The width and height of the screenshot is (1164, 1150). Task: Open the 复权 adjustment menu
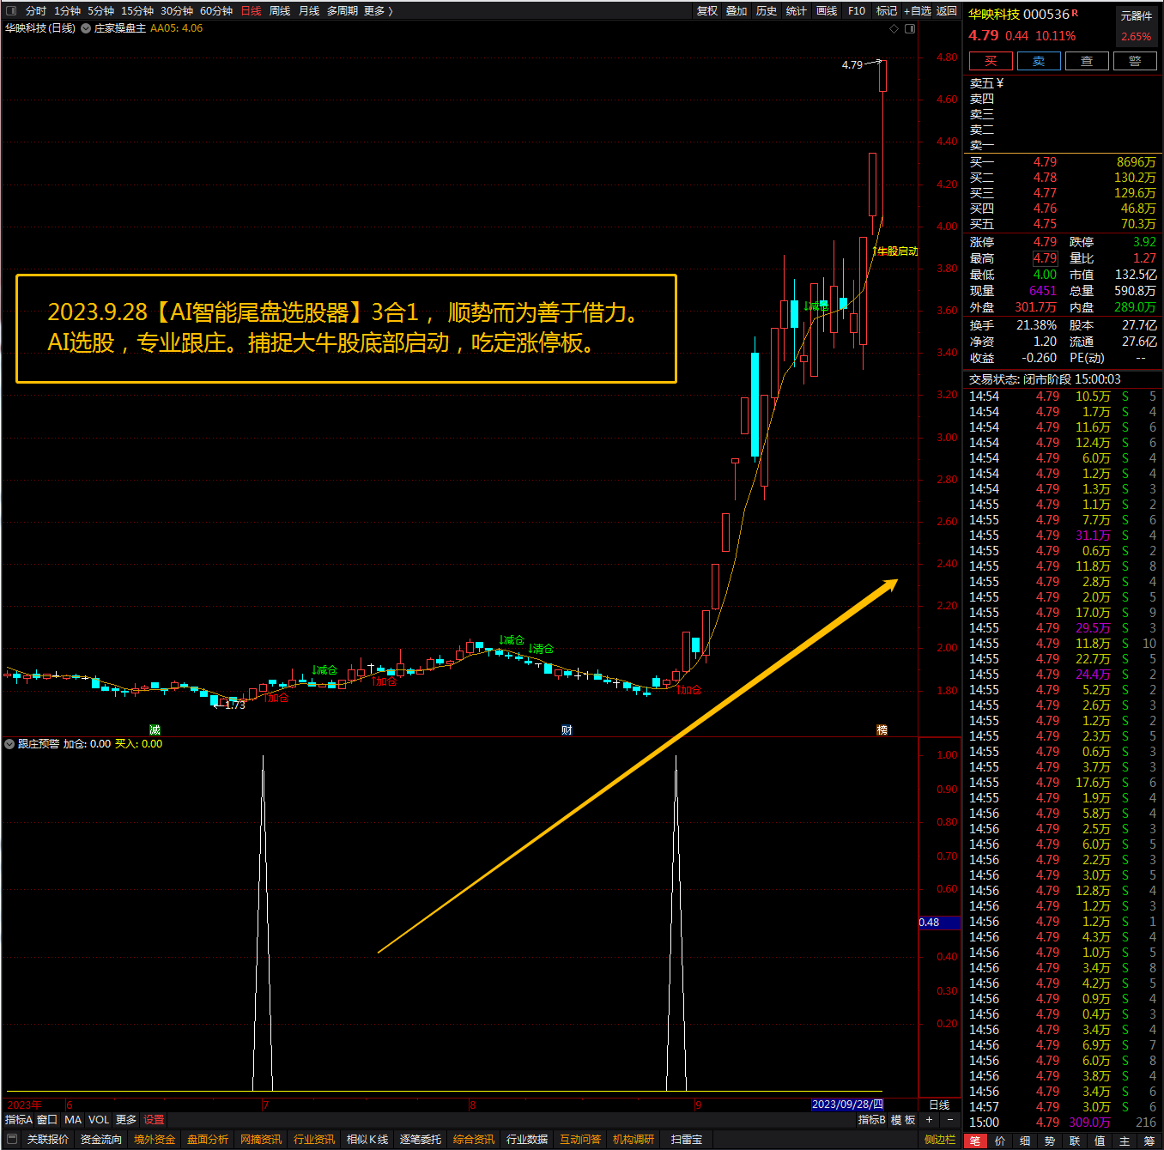click(707, 11)
